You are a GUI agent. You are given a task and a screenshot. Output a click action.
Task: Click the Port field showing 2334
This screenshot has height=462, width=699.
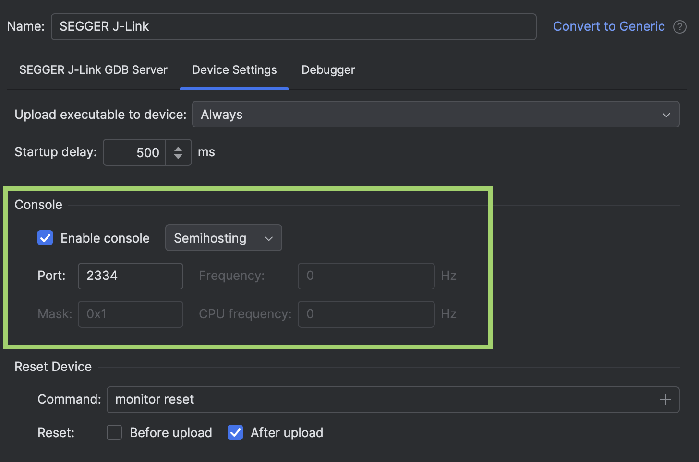pyautogui.click(x=130, y=276)
